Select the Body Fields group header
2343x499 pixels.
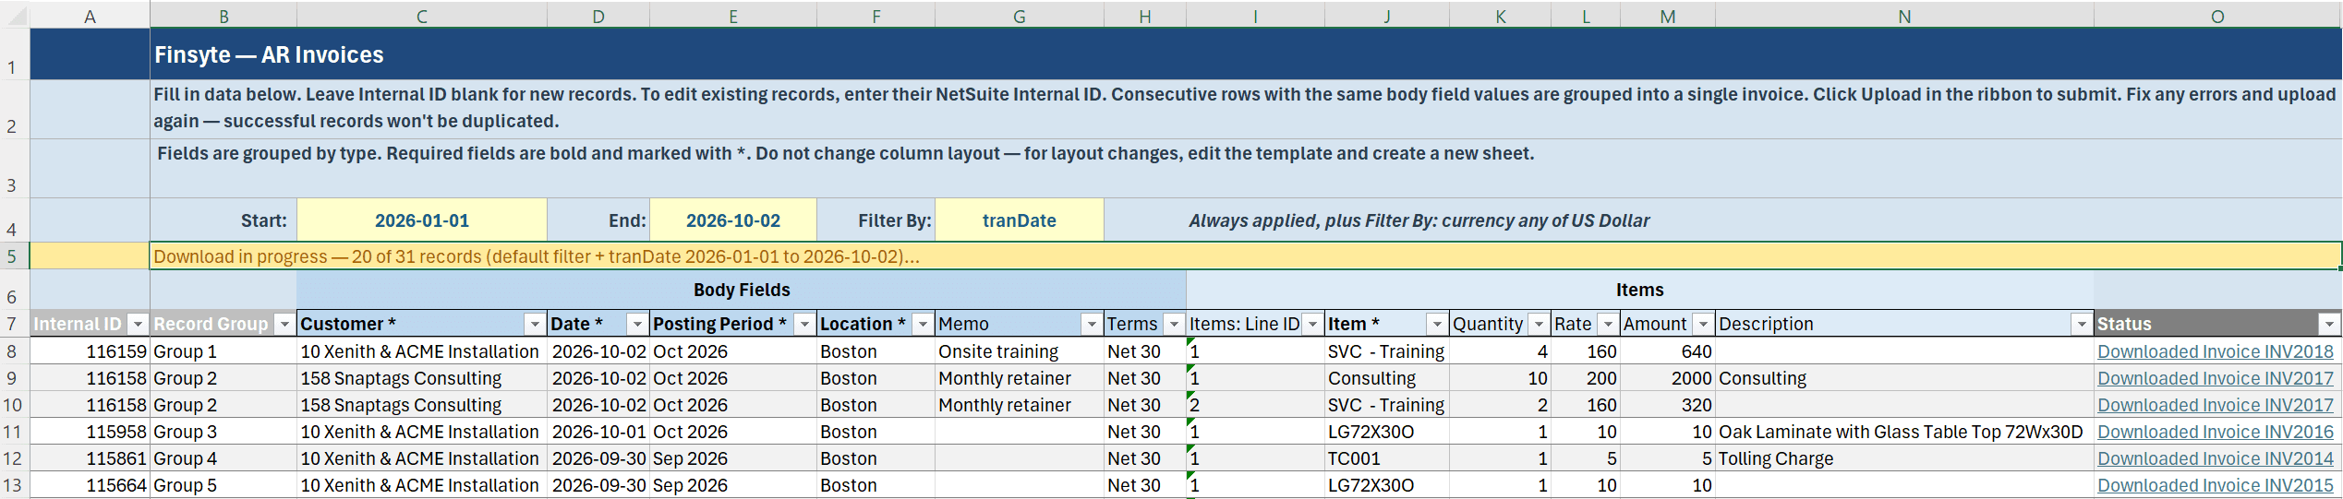coord(742,290)
